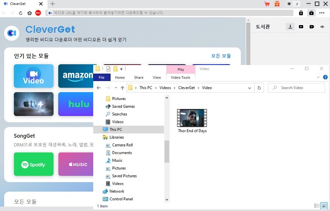The width and height of the screenshot is (330, 211).
Task: Open the Amazon module tile
Action: coord(76,76)
